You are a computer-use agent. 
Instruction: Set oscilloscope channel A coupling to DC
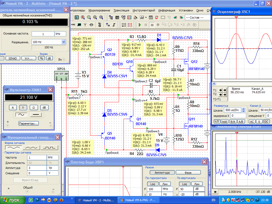point(266,121)
